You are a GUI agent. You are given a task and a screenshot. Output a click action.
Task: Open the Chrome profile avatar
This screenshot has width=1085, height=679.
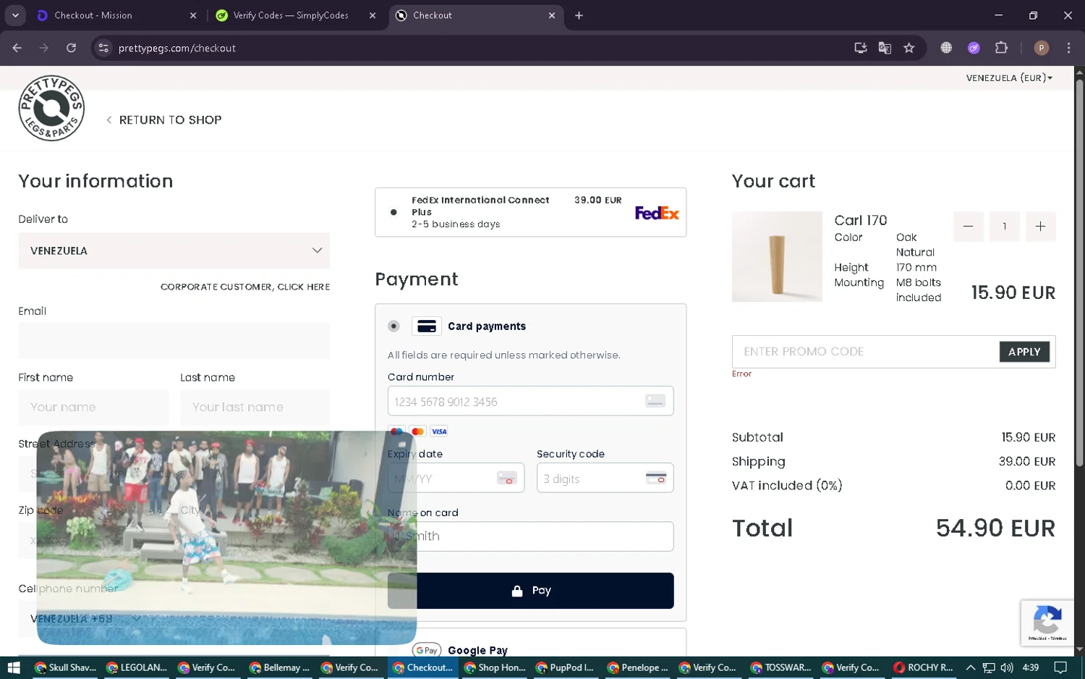click(1042, 48)
